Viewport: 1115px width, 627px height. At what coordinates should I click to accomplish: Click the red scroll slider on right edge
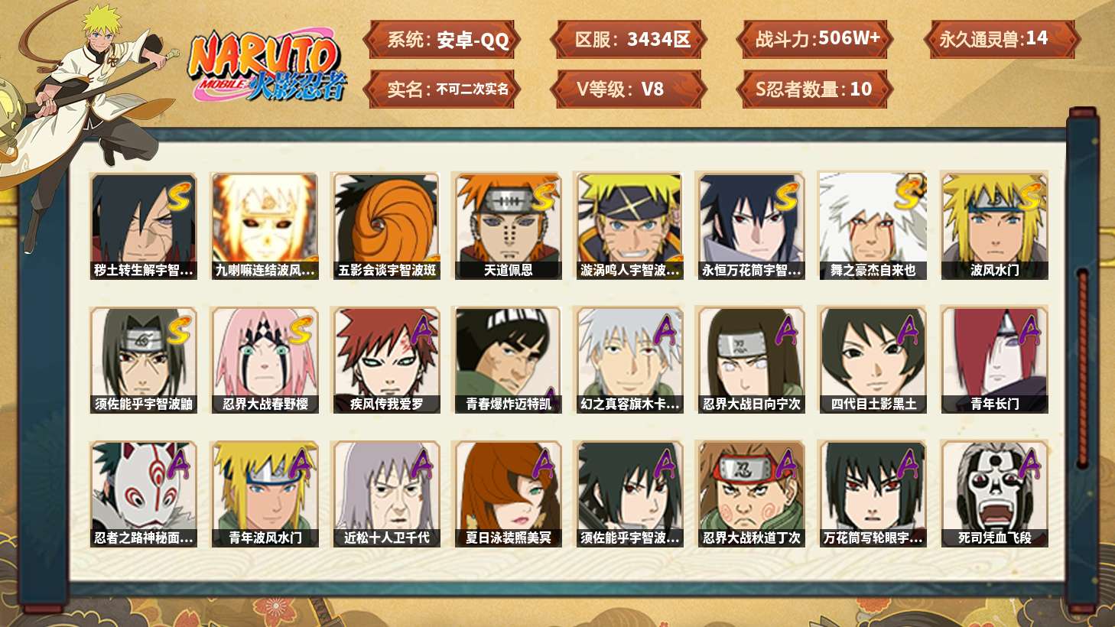point(1082,369)
